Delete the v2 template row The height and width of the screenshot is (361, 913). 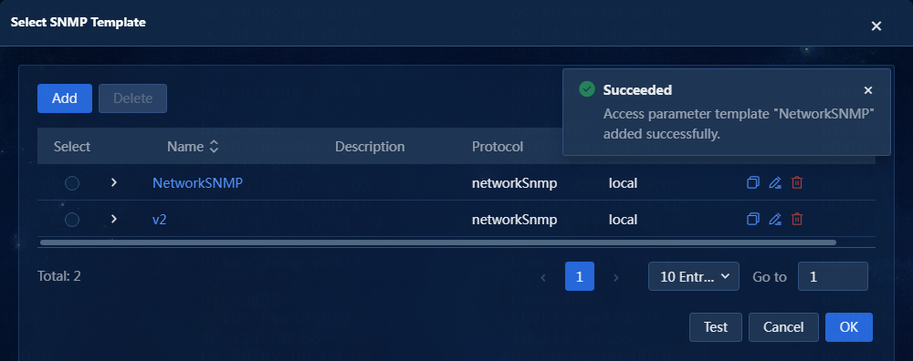797,219
